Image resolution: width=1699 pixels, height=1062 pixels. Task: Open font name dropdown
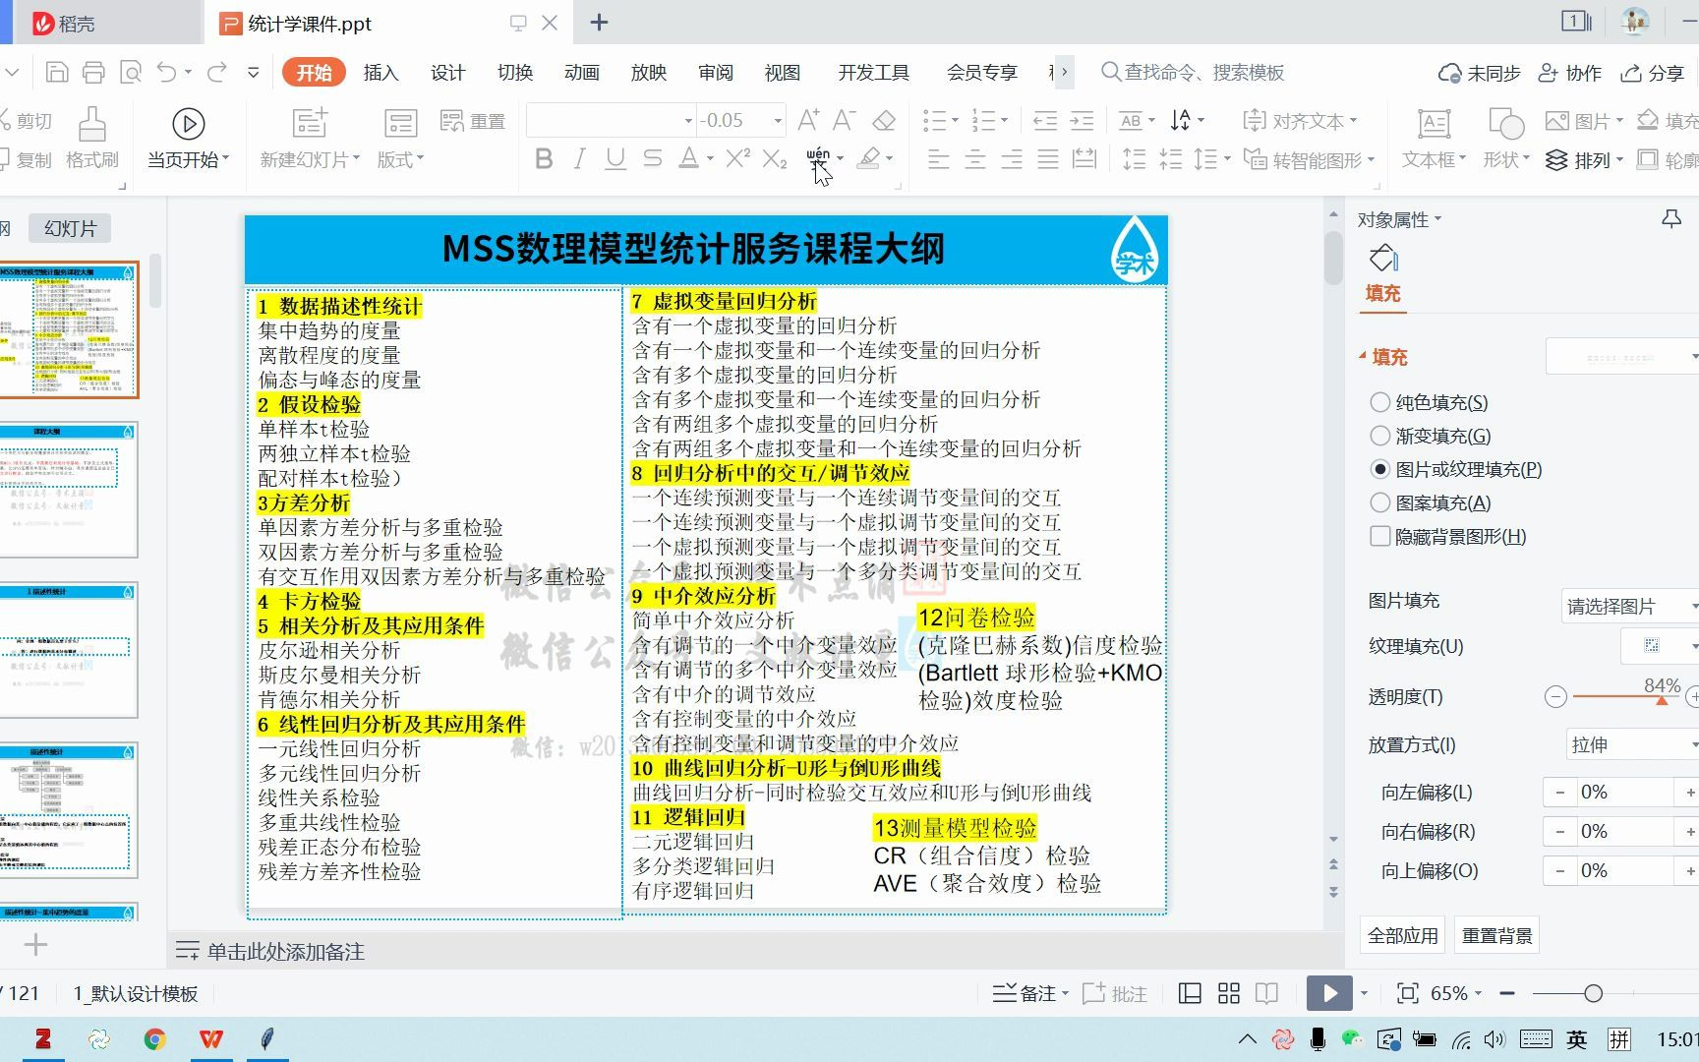(x=687, y=121)
